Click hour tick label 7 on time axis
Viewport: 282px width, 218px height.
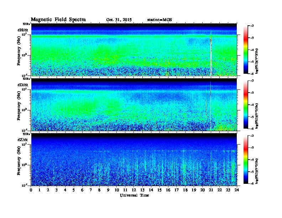pos(91,190)
